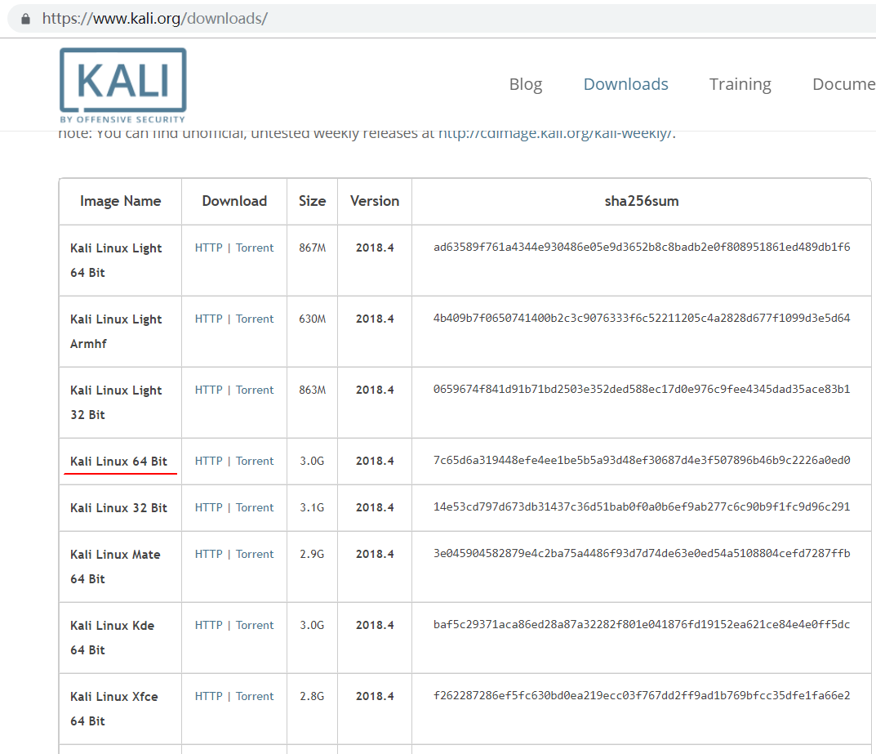Click the sha256sum starting with f2622872

[x=642, y=695]
